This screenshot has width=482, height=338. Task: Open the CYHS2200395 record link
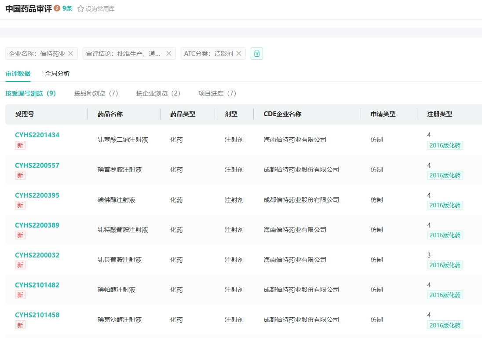(x=37, y=195)
